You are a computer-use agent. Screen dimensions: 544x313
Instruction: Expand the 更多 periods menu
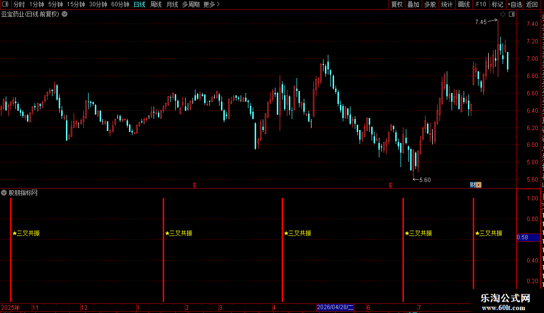point(211,4)
